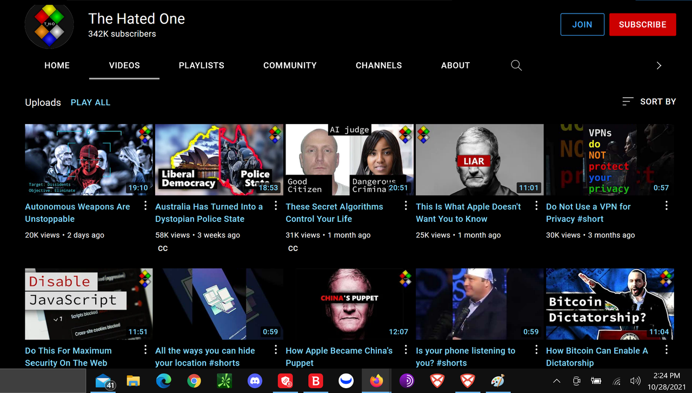Screen dimensions: 692x393
Task: Open Wi-Fi network tray icon
Action: (617, 381)
